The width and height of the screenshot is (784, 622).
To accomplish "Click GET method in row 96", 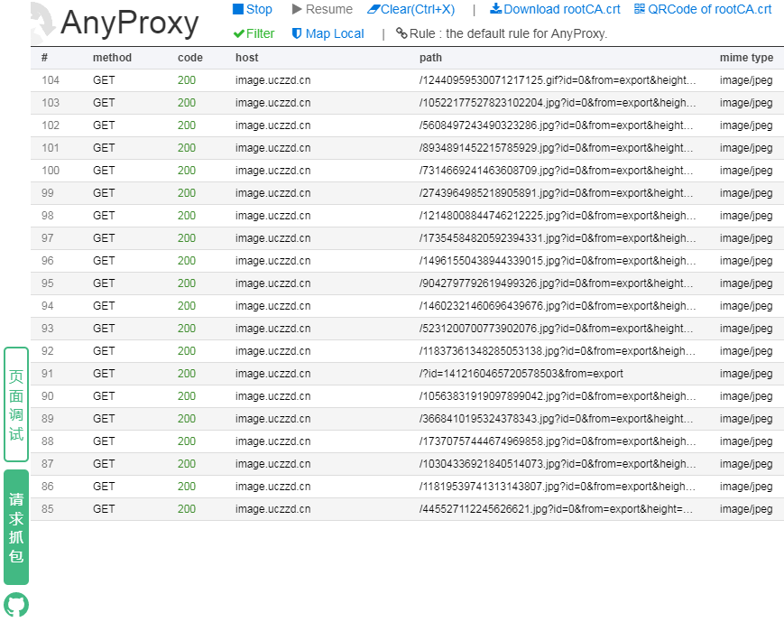I will pyautogui.click(x=104, y=261).
